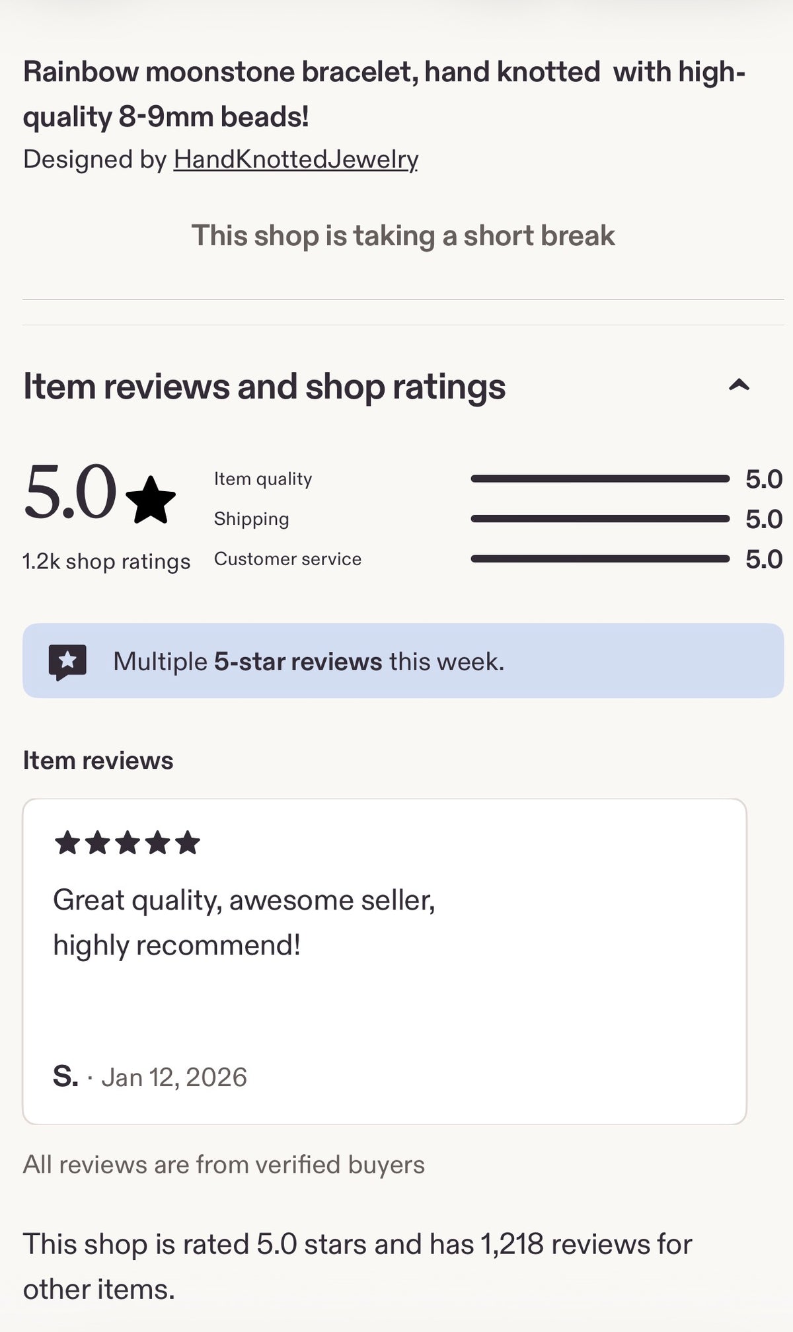Click the 1.2k shop ratings text

coord(106,562)
